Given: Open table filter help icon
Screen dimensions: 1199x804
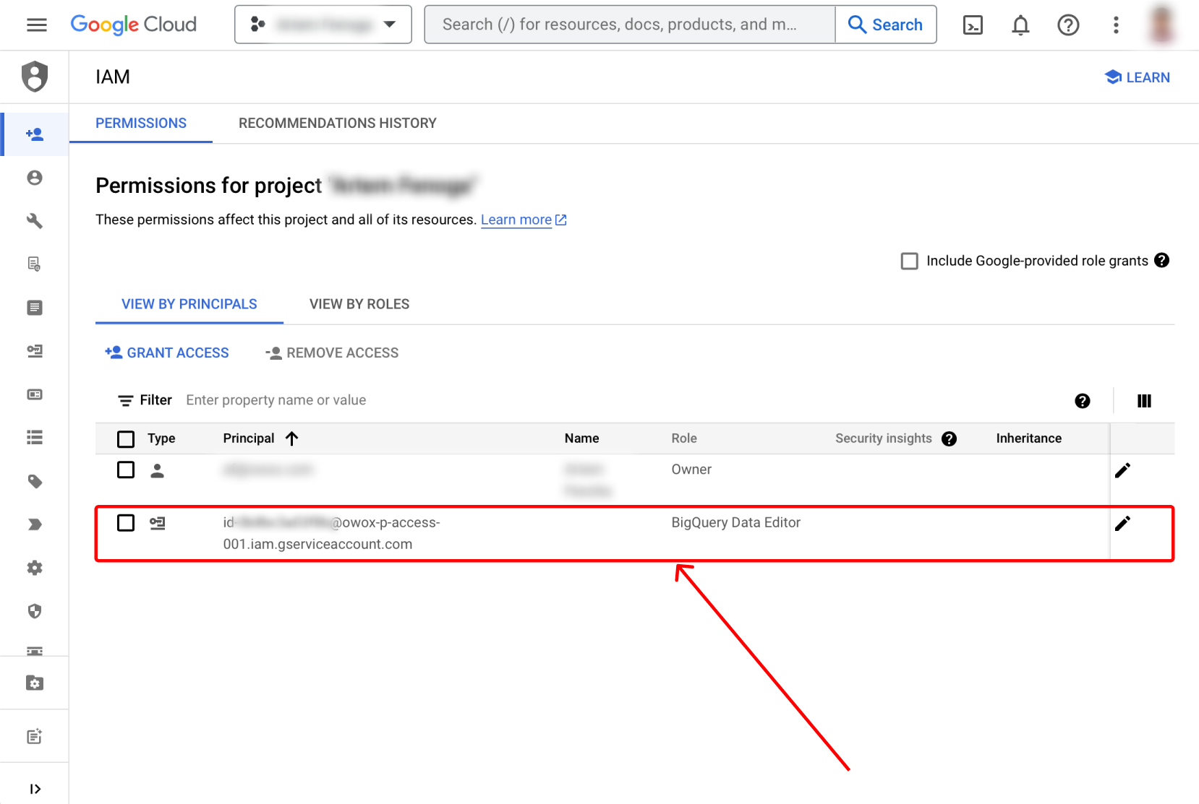Looking at the screenshot, I should tap(1082, 401).
